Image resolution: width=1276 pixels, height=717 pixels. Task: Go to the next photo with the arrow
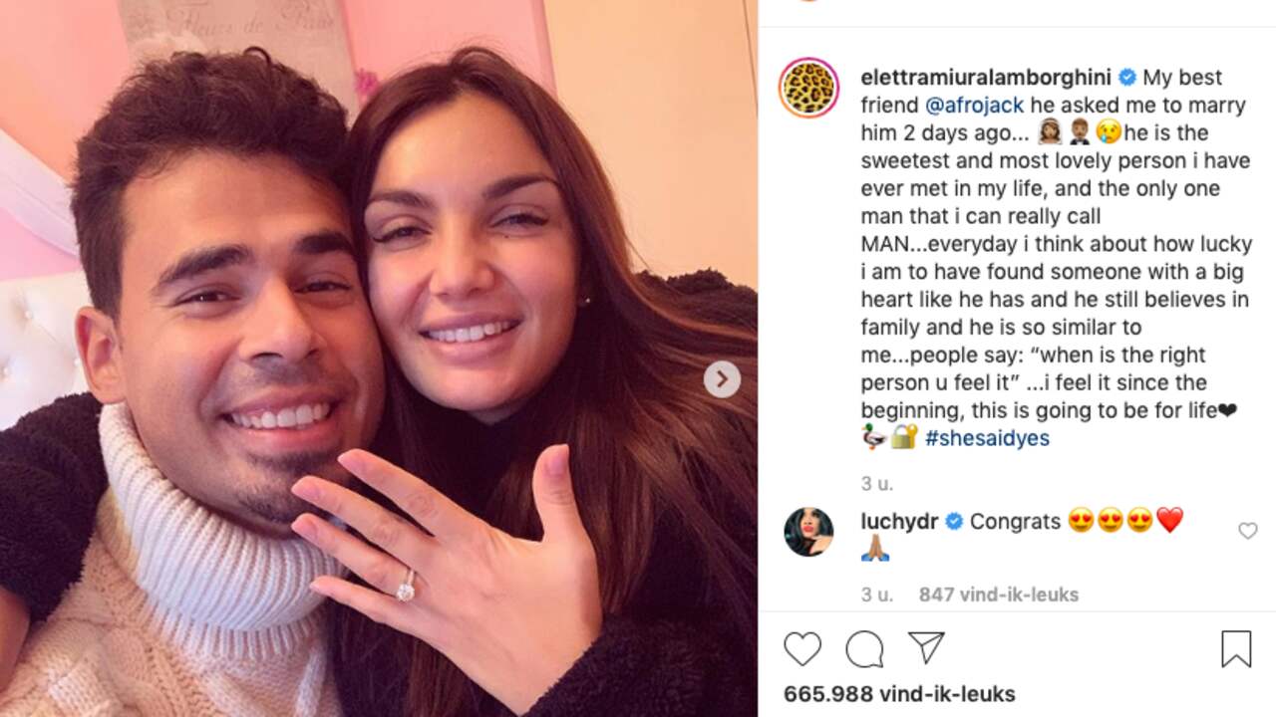click(722, 379)
